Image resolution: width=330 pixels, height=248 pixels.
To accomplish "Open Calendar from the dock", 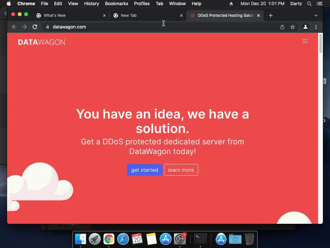I will click(x=137, y=239).
